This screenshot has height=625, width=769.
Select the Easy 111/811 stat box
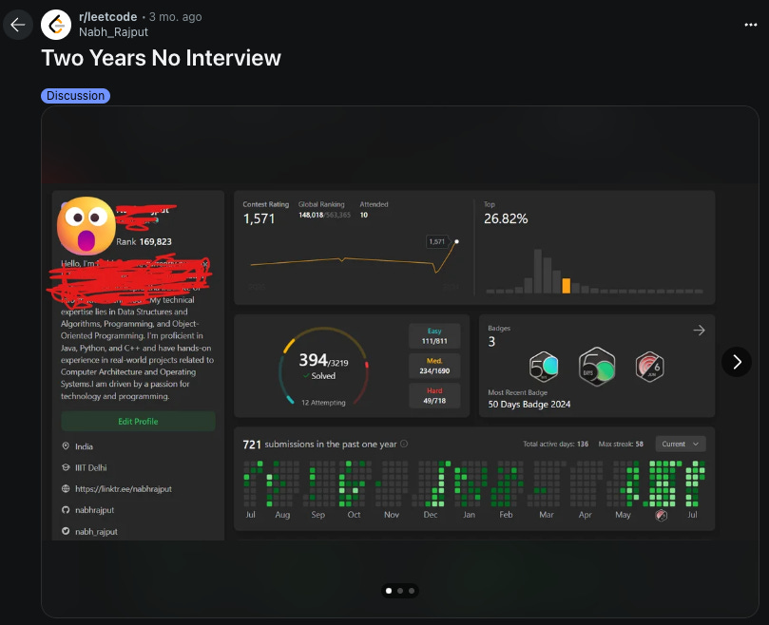click(434, 336)
